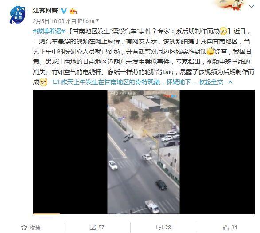Open the 江苏网警 username link
This screenshot has height=233, width=260.
(x=45, y=11)
